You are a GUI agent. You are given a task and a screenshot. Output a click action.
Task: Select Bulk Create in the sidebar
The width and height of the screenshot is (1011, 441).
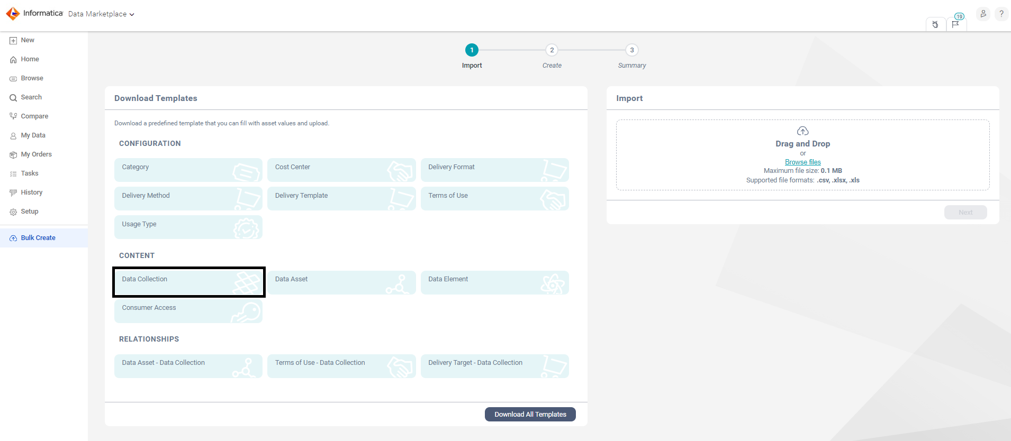(x=44, y=238)
